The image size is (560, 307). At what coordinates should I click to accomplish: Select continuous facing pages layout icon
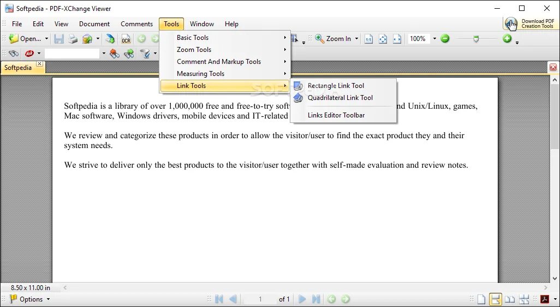(x=524, y=299)
